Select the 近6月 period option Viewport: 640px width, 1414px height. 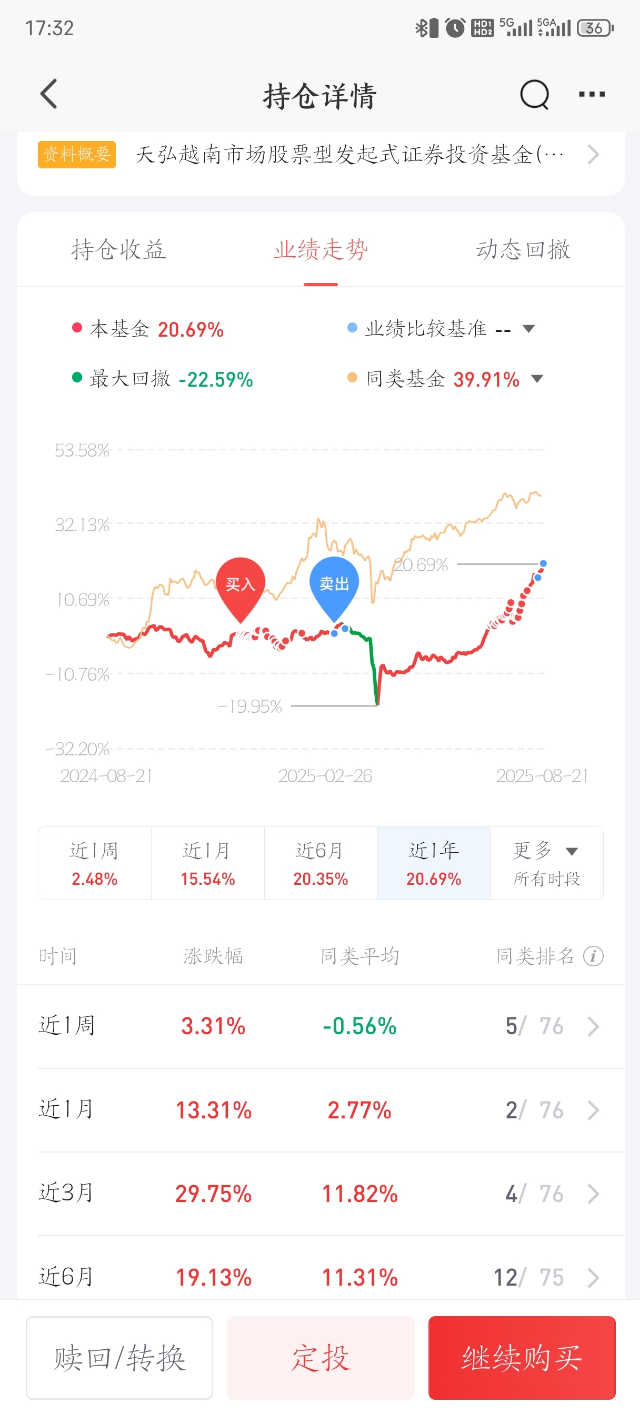coord(321,863)
